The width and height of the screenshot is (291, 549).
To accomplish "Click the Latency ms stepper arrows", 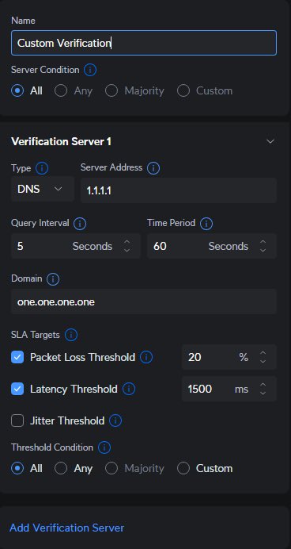I will point(263,389).
